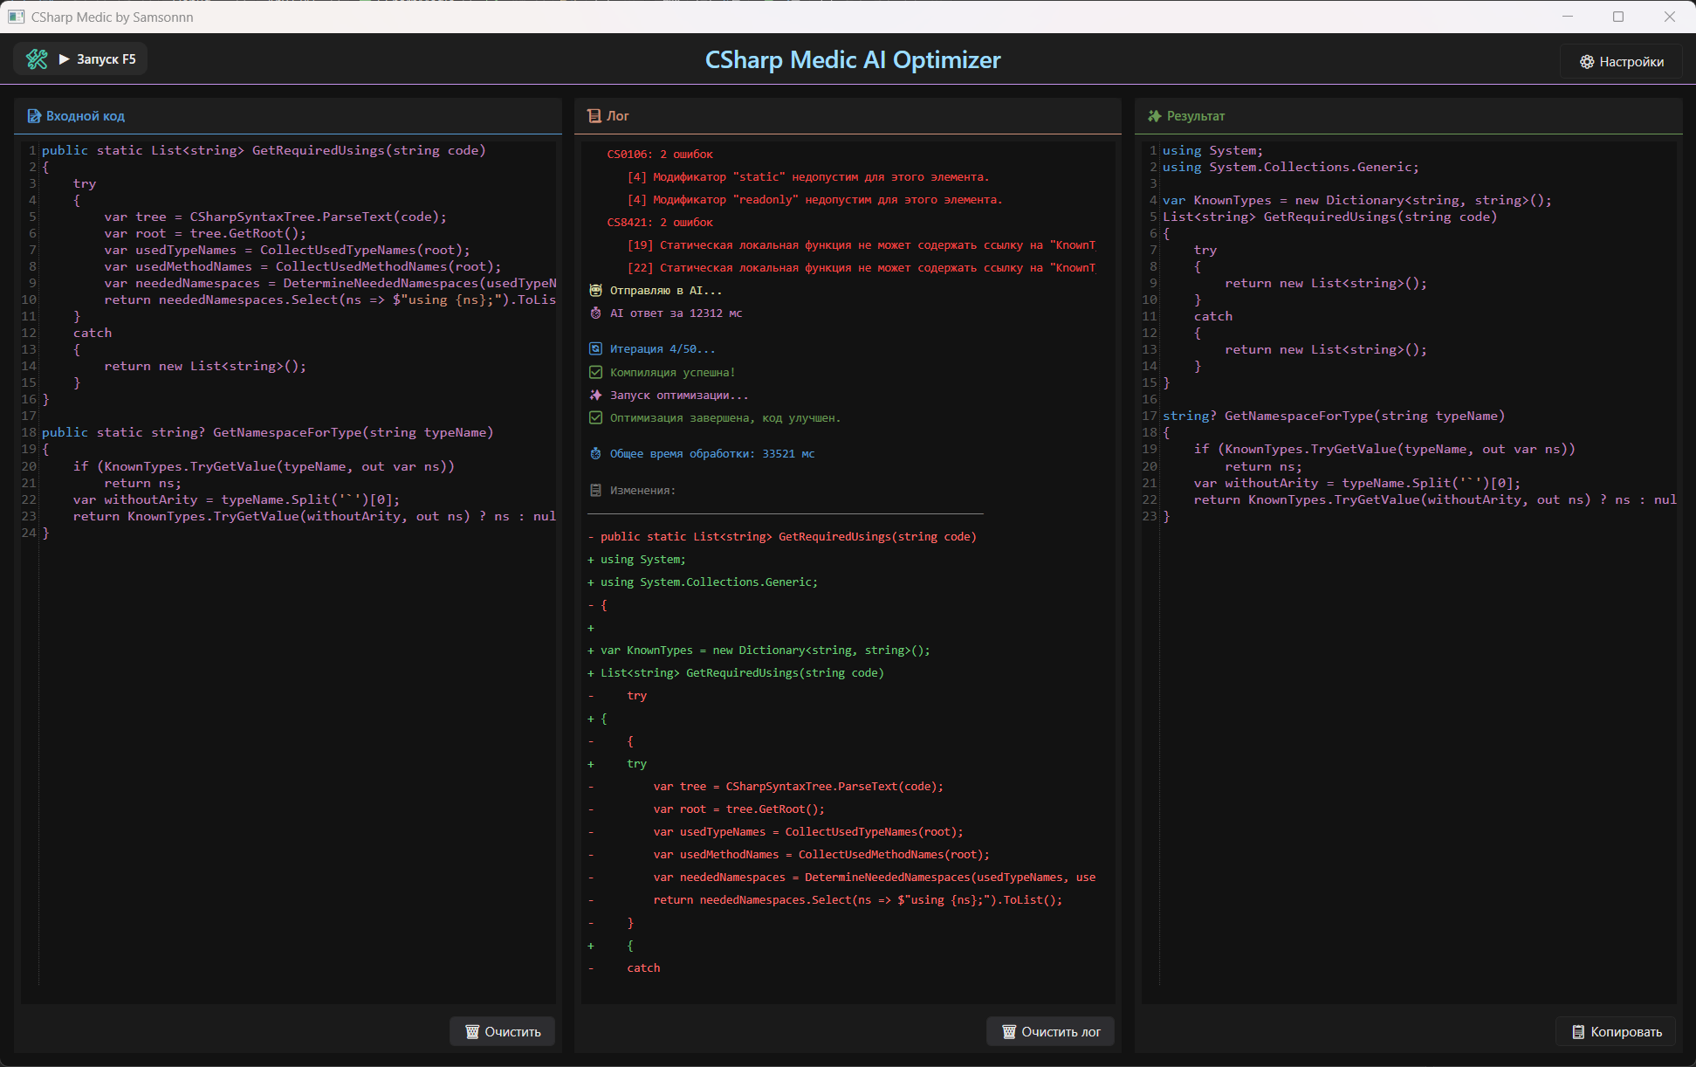Place cursor on input line 'catch'

pos(93,334)
